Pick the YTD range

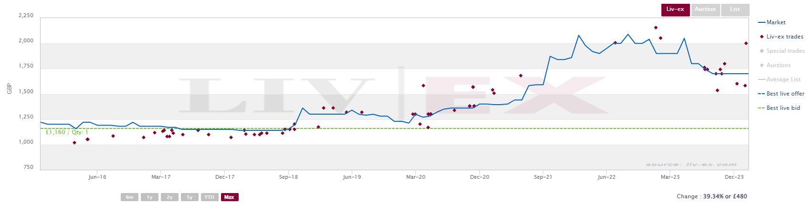(x=209, y=197)
